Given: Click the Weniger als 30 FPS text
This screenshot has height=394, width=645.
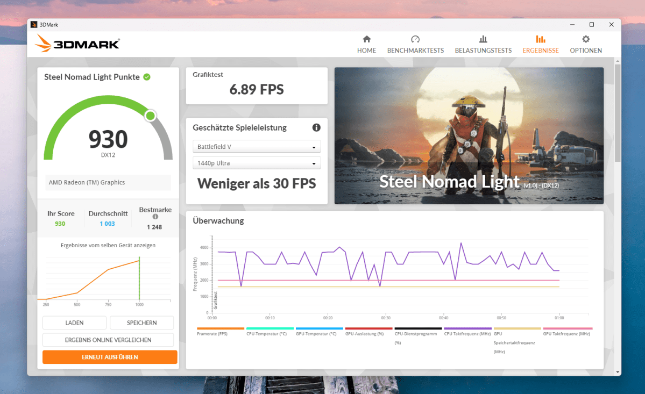Looking at the screenshot, I should point(257,184).
